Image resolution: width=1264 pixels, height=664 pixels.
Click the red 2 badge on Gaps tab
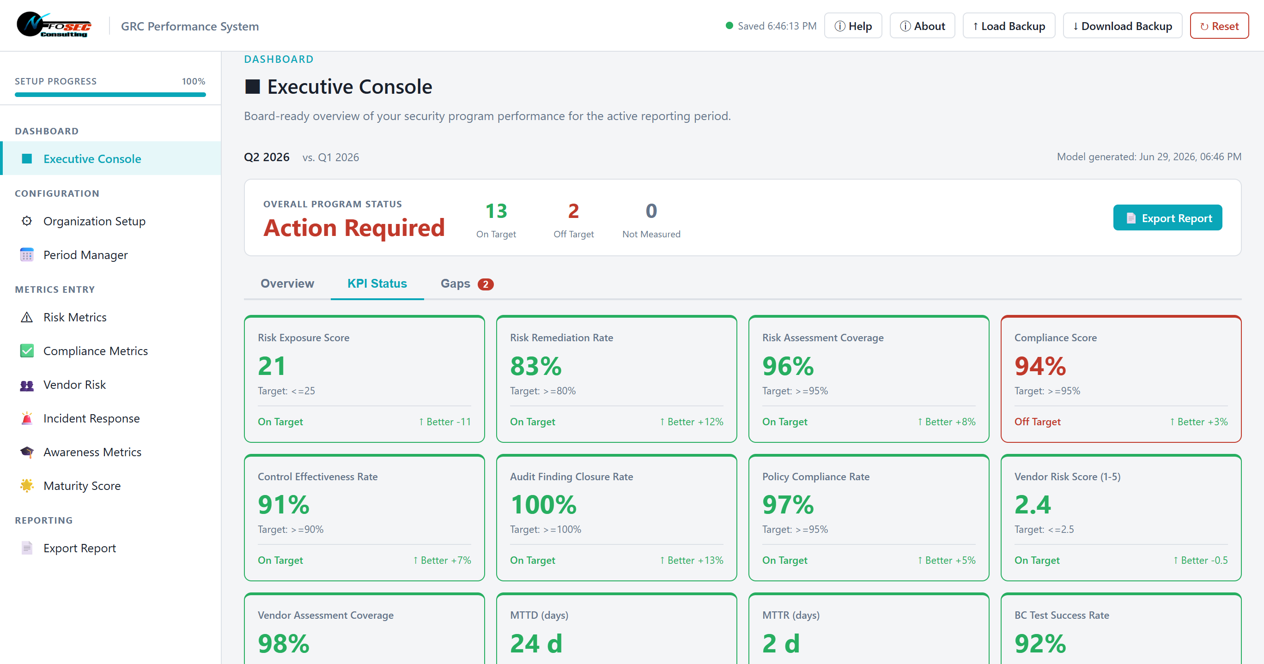(485, 284)
